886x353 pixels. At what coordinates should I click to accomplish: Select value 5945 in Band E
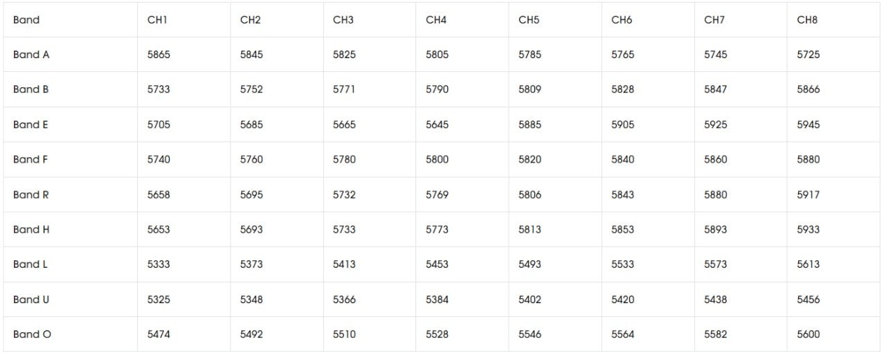click(808, 125)
